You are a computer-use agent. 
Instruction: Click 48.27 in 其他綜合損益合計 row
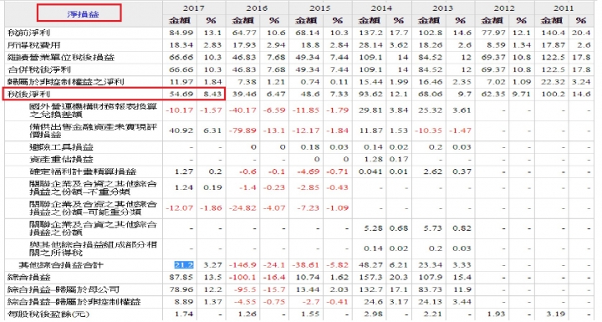(371, 265)
